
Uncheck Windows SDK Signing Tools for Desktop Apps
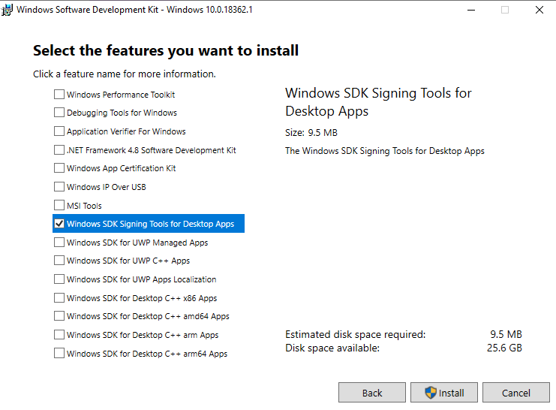pos(59,224)
